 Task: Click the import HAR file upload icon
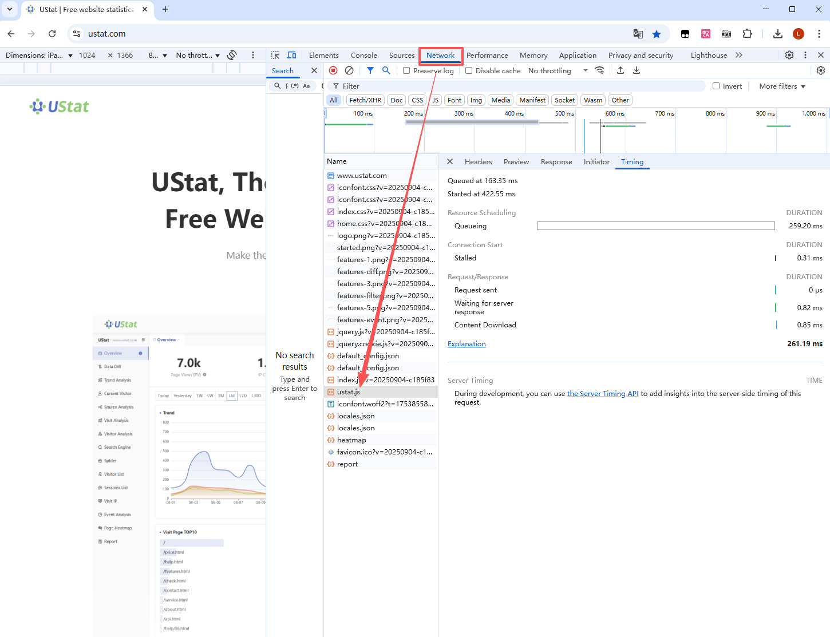click(x=620, y=70)
